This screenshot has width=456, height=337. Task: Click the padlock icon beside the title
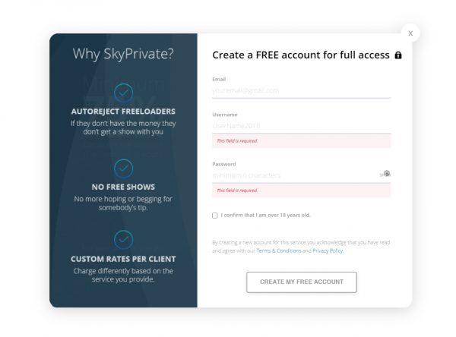397,55
